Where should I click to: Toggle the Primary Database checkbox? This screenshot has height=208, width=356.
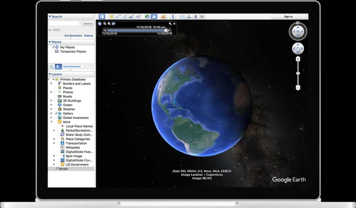53,79
